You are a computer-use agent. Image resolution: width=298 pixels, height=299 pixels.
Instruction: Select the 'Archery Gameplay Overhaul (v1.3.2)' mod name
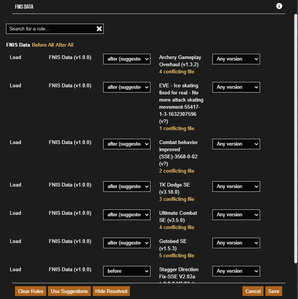180,61
